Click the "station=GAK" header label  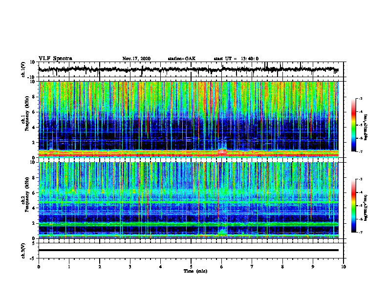pyautogui.click(x=182, y=59)
